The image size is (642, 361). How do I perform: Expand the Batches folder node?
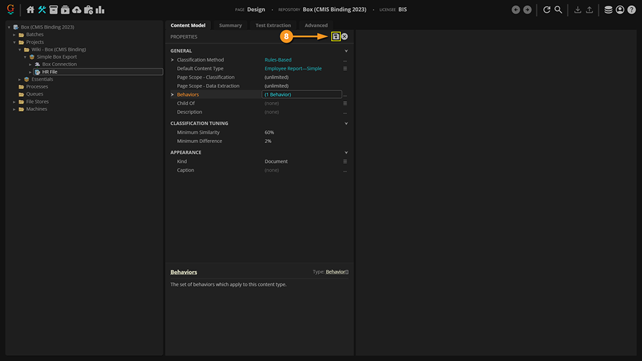pyautogui.click(x=14, y=35)
